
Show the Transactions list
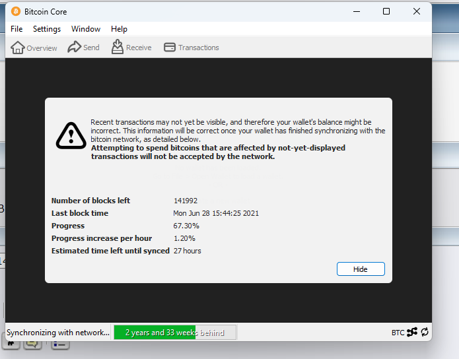coord(192,48)
